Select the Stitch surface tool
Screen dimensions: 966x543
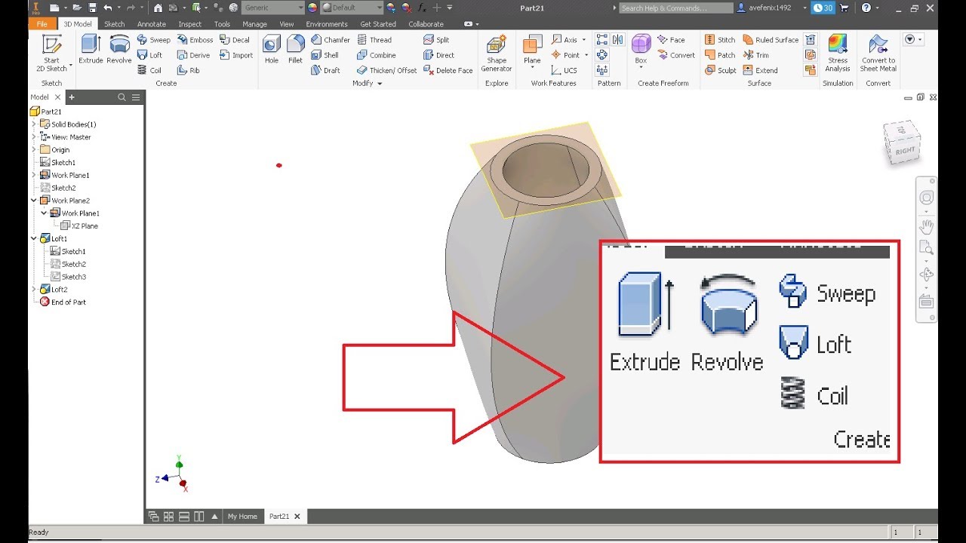click(720, 40)
